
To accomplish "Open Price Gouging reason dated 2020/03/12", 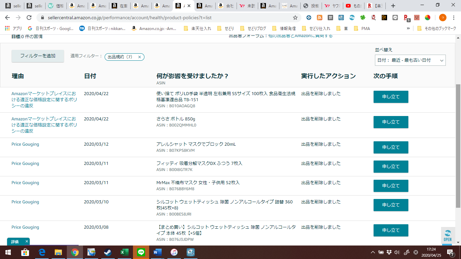I will coord(25,144).
